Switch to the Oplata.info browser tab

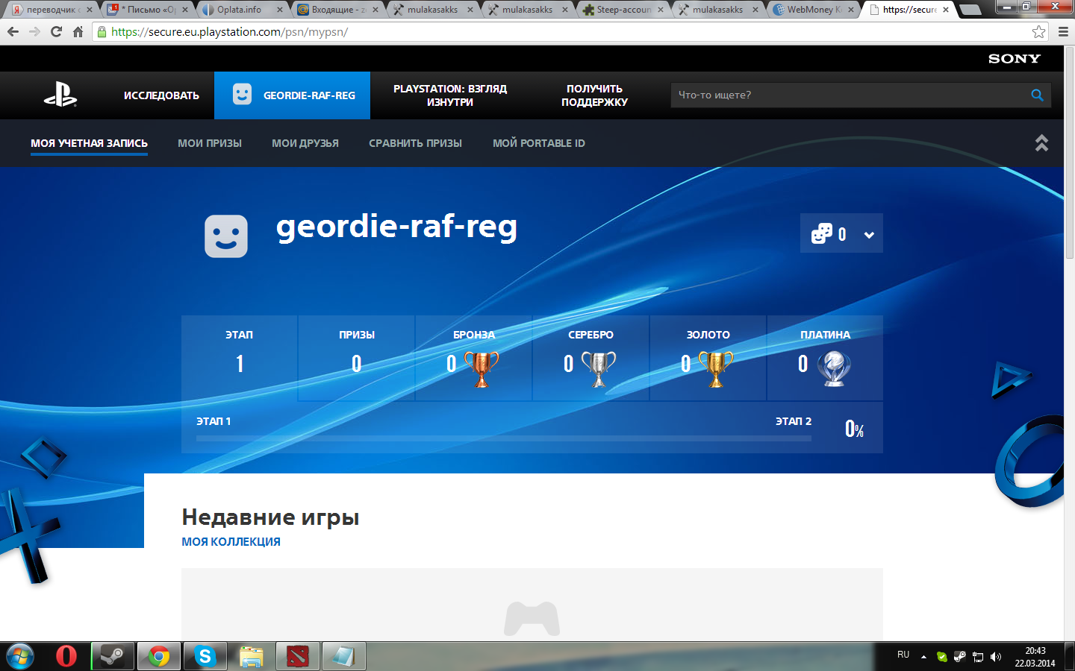coord(239,10)
